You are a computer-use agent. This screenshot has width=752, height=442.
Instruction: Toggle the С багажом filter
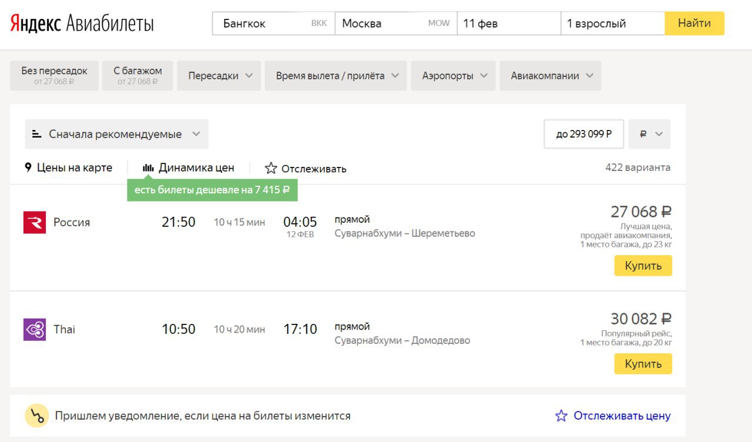(x=137, y=76)
